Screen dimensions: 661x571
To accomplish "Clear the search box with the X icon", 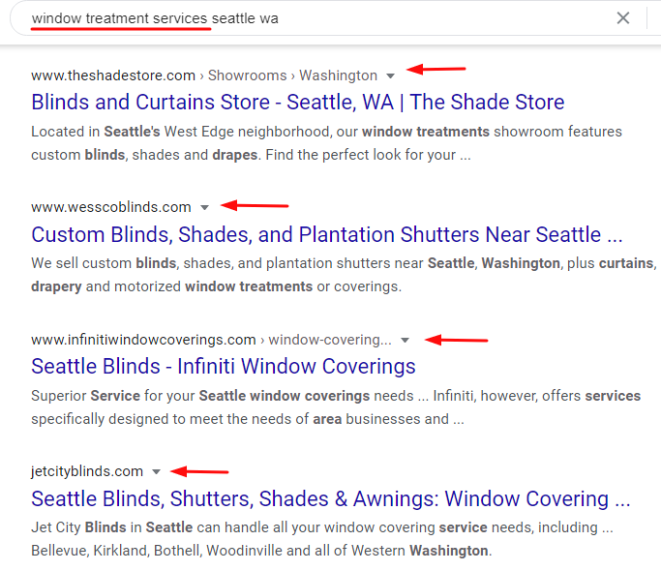I will click(x=623, y=18).
